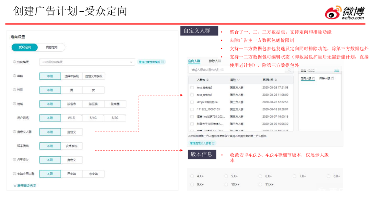Sort by the 更新时间 column sort icon

tap(276, 80)
